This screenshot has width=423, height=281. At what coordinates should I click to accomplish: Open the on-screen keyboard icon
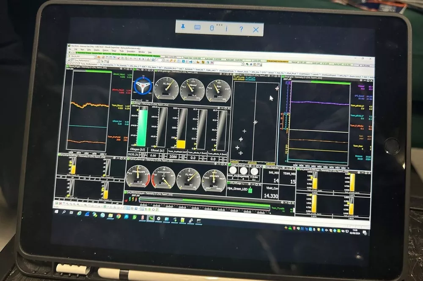(197, 28)
